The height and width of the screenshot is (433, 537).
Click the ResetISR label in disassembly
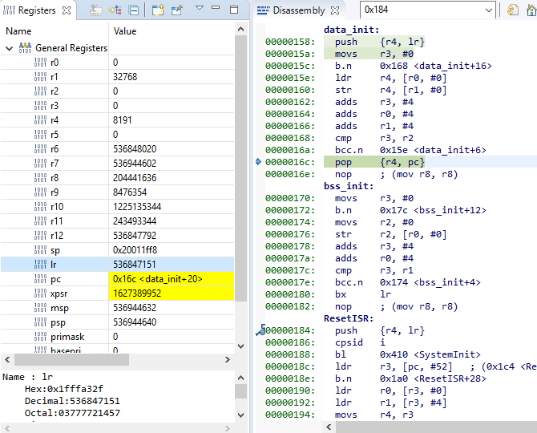click(x=349, y=318)
